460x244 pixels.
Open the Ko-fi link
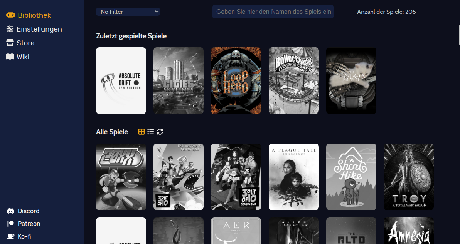point(24,236)
